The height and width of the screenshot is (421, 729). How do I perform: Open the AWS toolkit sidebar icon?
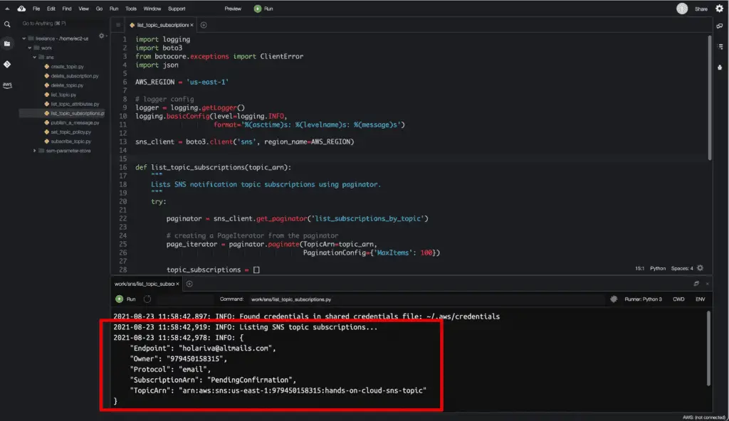pyautogui.click(x=7, y=85)
